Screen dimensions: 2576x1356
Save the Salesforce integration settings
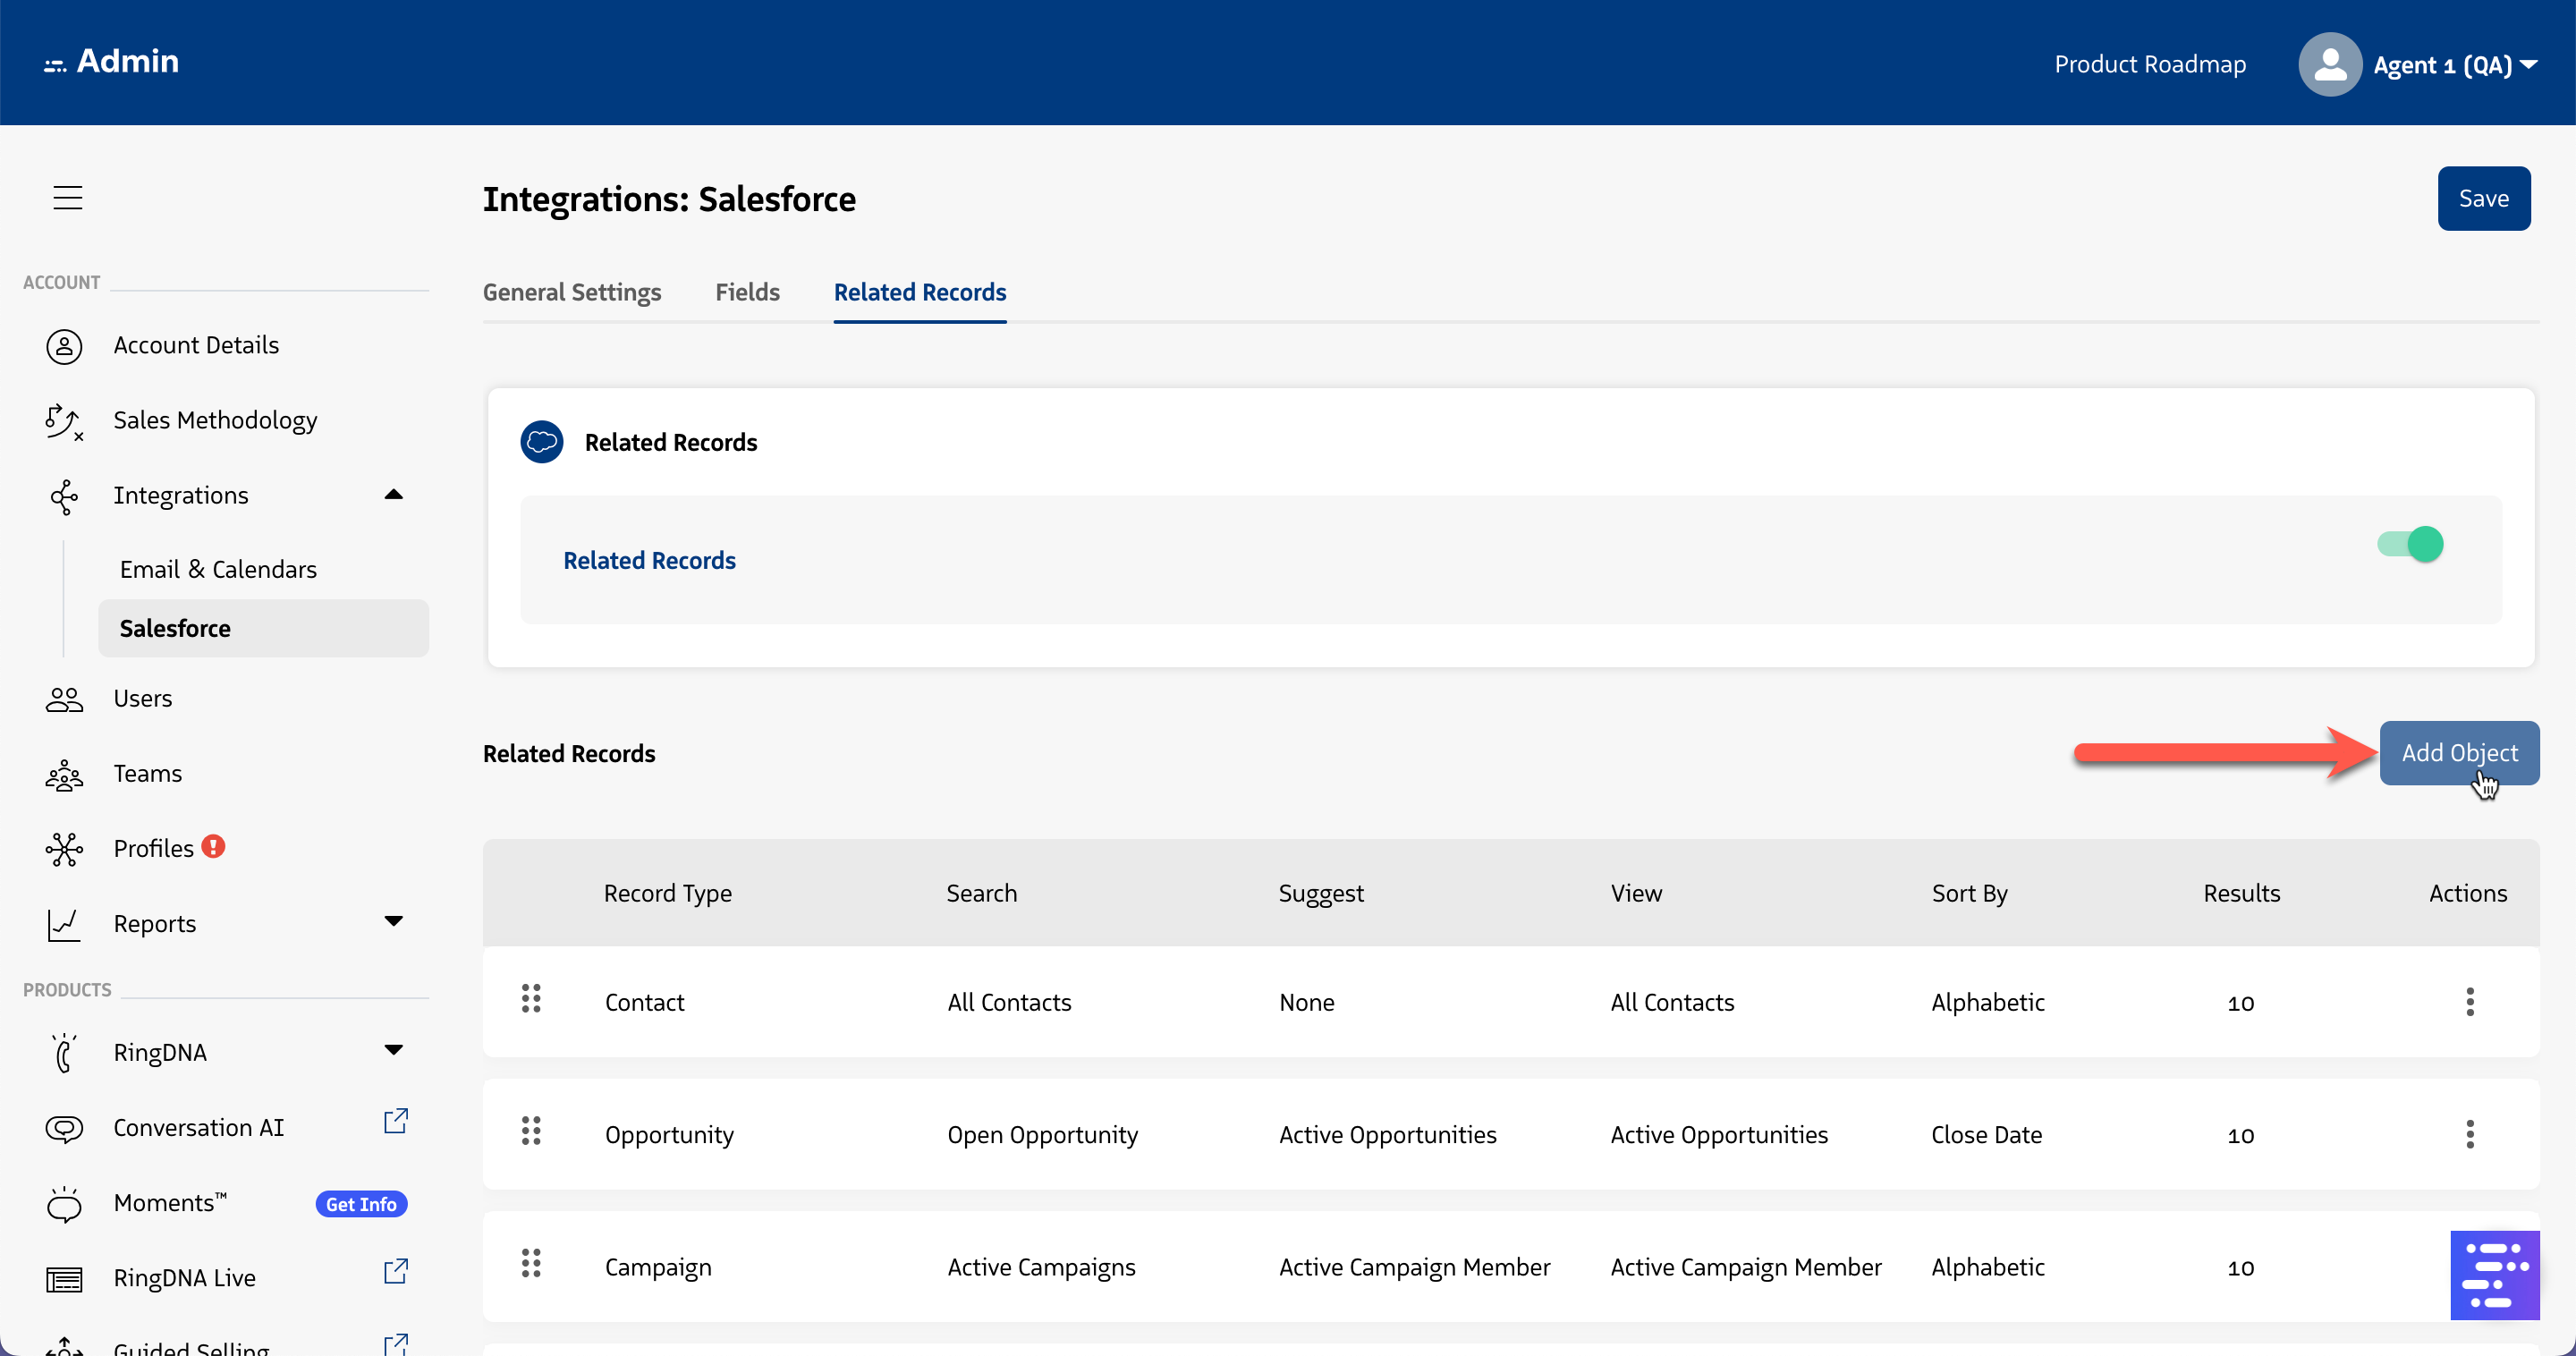click(2484, 198)
